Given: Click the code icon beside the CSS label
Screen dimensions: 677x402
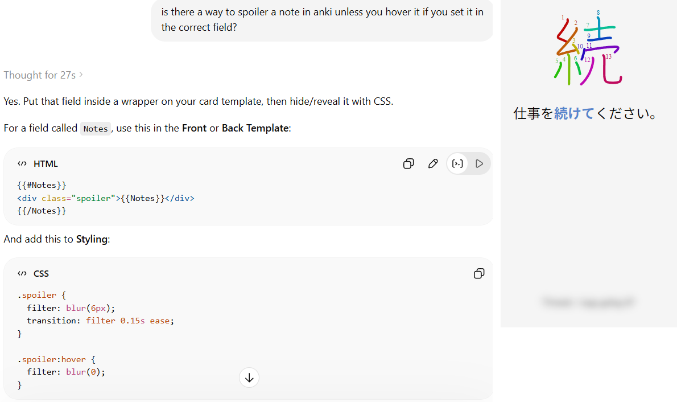Looking at the screenshot, I should (22, 274).
